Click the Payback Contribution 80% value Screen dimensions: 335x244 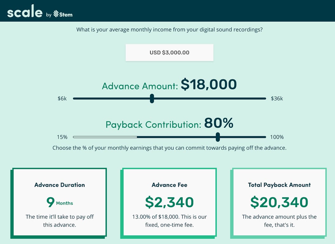(219, 123)
